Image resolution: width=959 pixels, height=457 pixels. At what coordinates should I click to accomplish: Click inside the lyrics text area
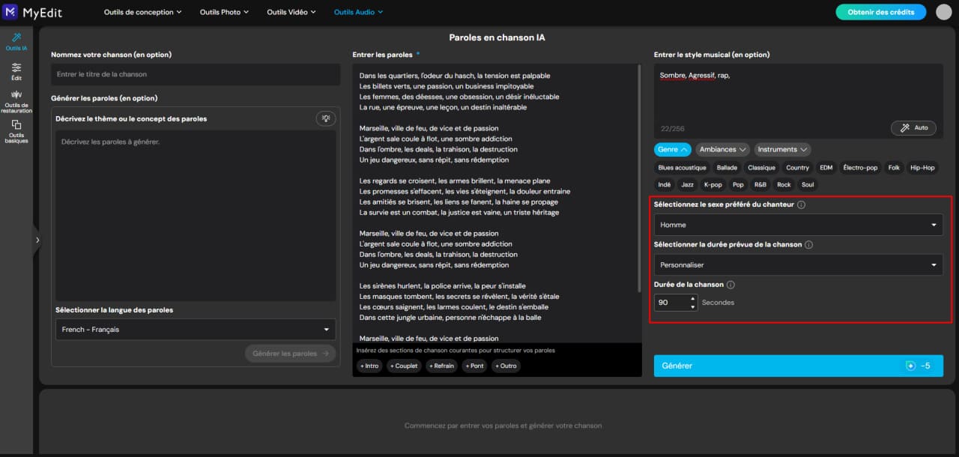point(494,203)
